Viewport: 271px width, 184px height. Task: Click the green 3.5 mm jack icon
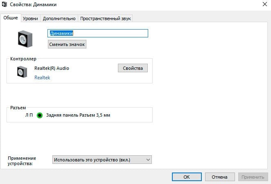40,115
